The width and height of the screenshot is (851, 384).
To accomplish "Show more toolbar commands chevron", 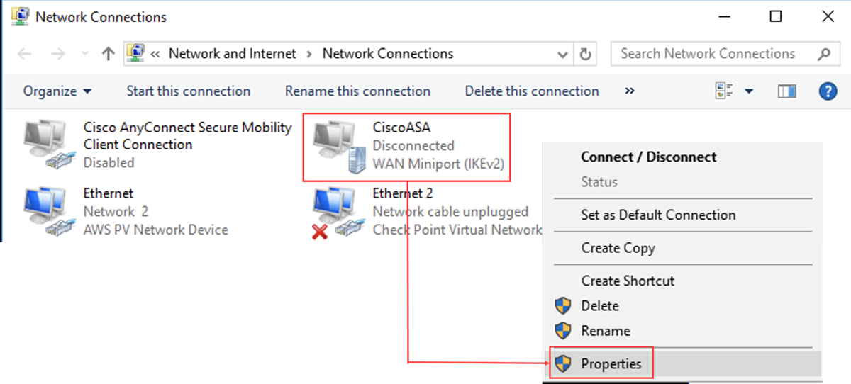I will pyautogui.click(x=629, y=91).
